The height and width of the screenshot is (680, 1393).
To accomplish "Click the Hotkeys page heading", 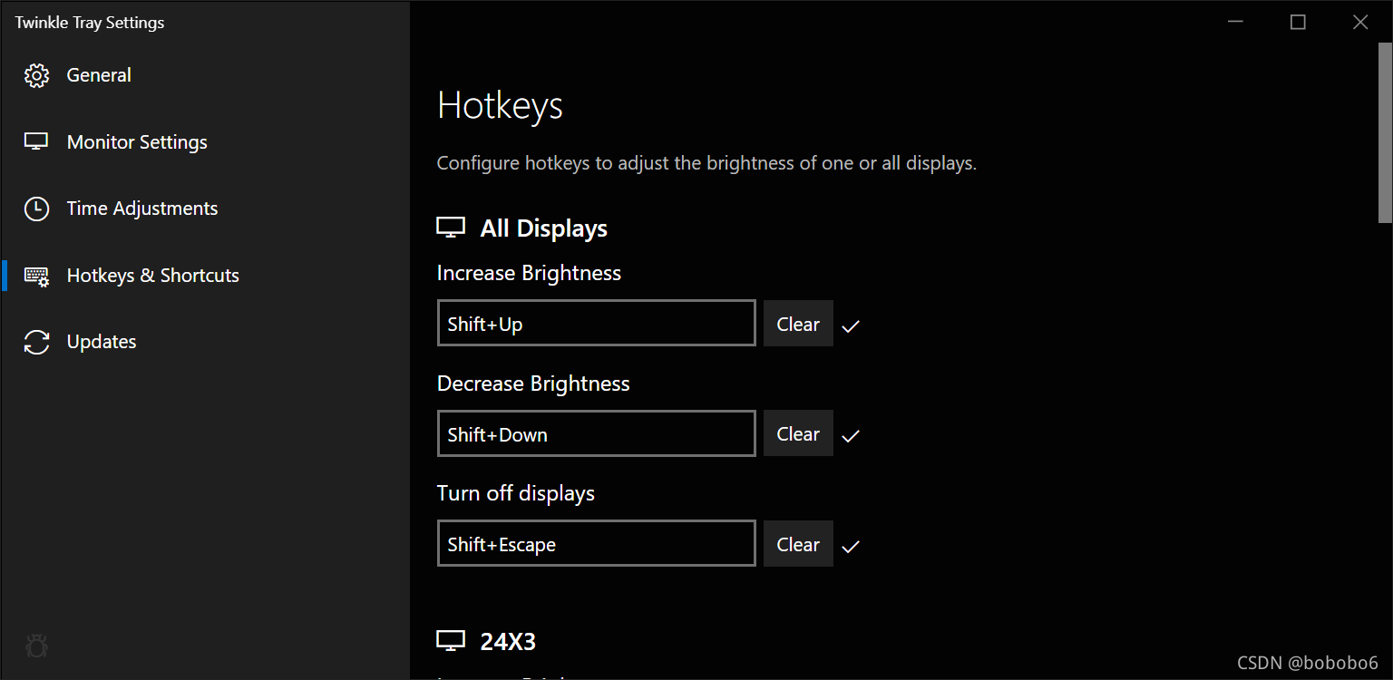I will [500, 106].
